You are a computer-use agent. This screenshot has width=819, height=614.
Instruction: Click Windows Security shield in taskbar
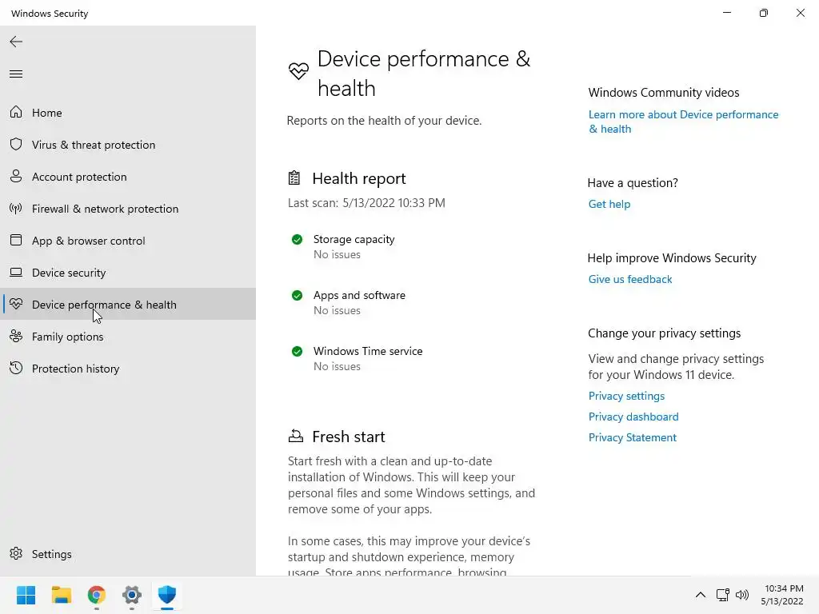pos(167,595)
